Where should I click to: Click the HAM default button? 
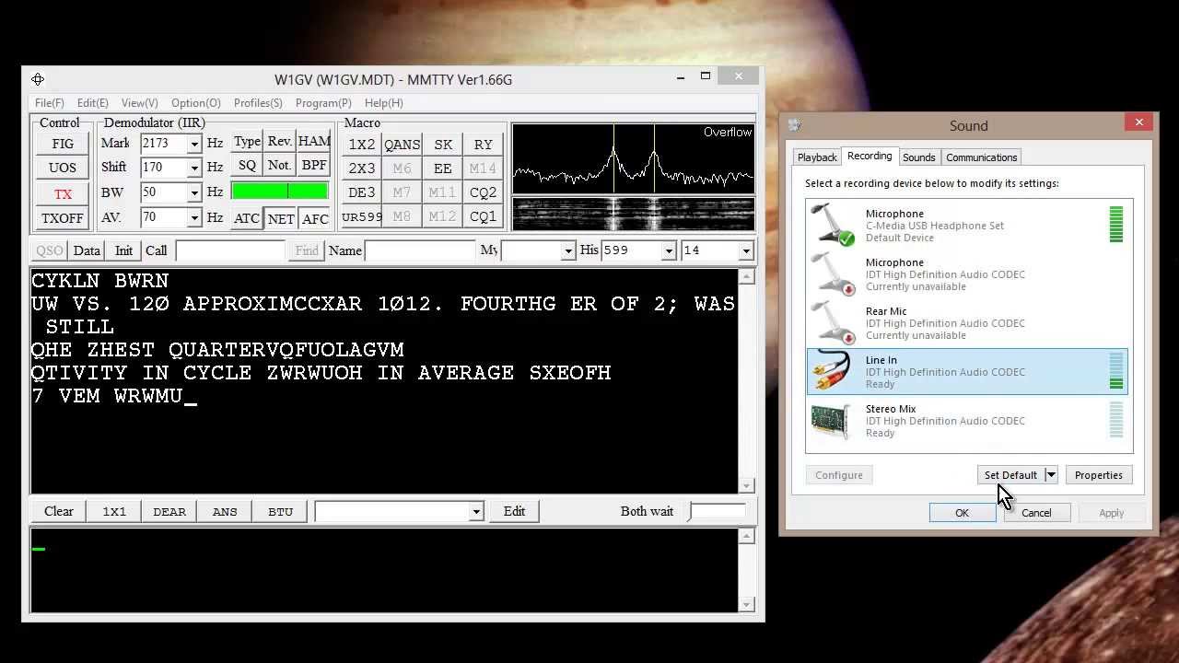[314, 142]
